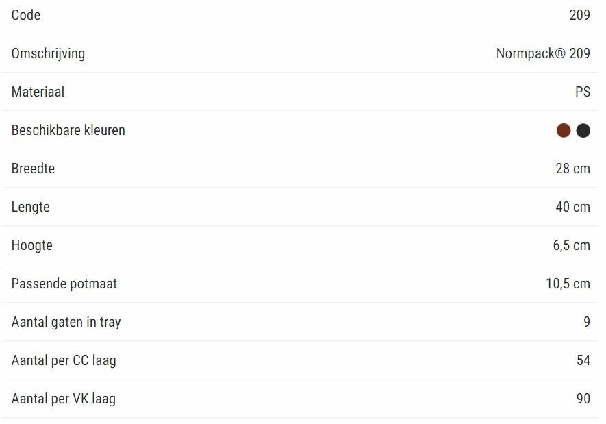The image size is (606, 424).
Task: Click the Hoogte label
Action: click(32, 245)
